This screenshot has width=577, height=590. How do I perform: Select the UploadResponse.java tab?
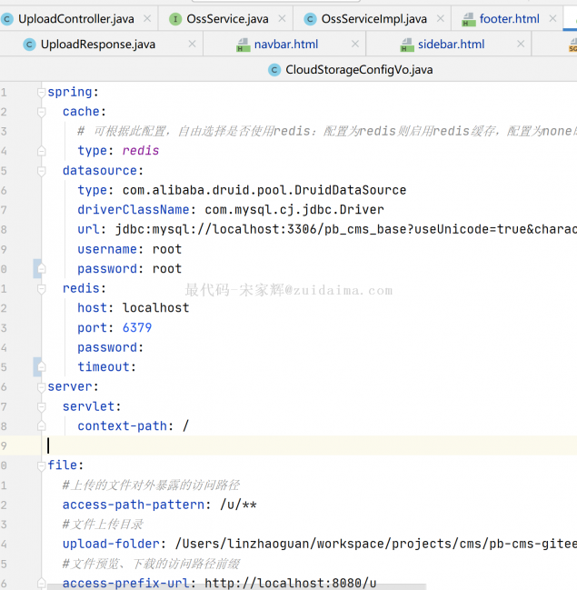coord(97,45)
